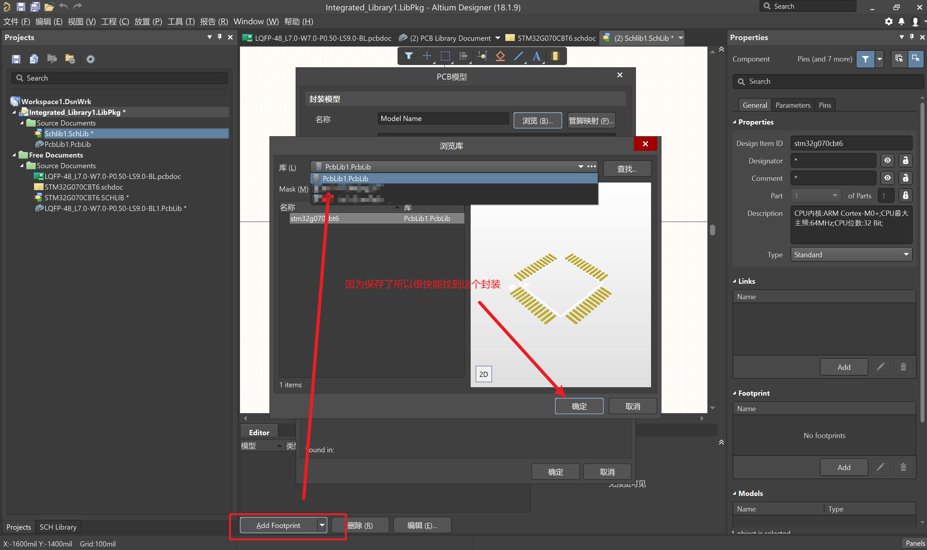
Task: Open the PCB Library Document tab dropdown
Action: [497, 38]
